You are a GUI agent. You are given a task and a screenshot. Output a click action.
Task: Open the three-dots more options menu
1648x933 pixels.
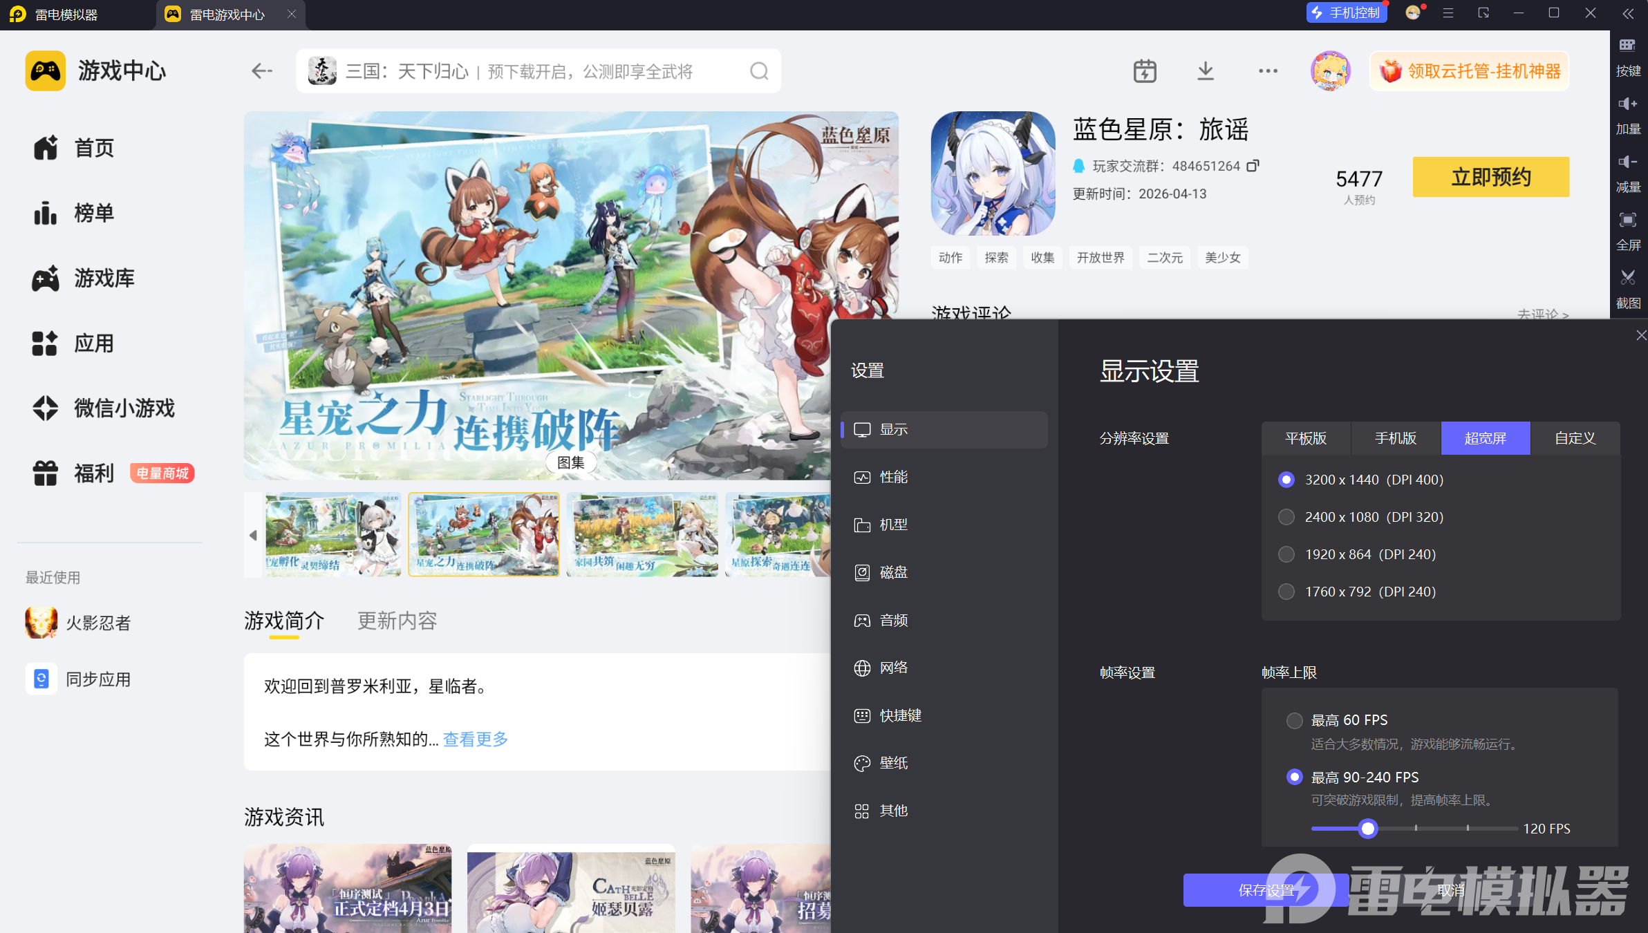tap(1268, 71)
